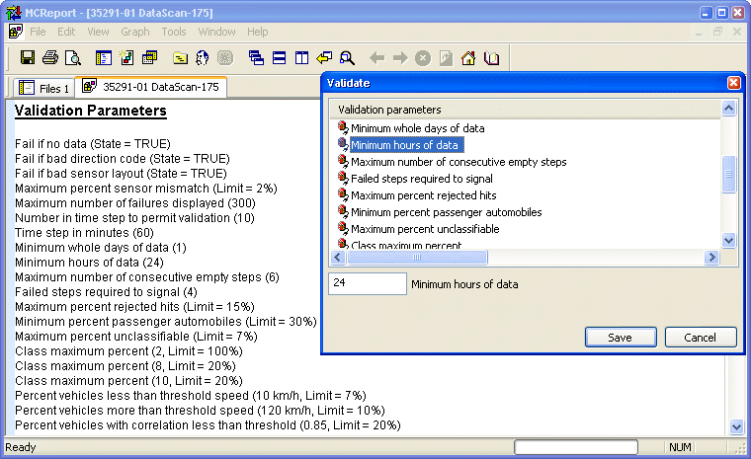Click the file list view toolbar icon
Screen dimensions: 751x459
(x=104, y=58)
